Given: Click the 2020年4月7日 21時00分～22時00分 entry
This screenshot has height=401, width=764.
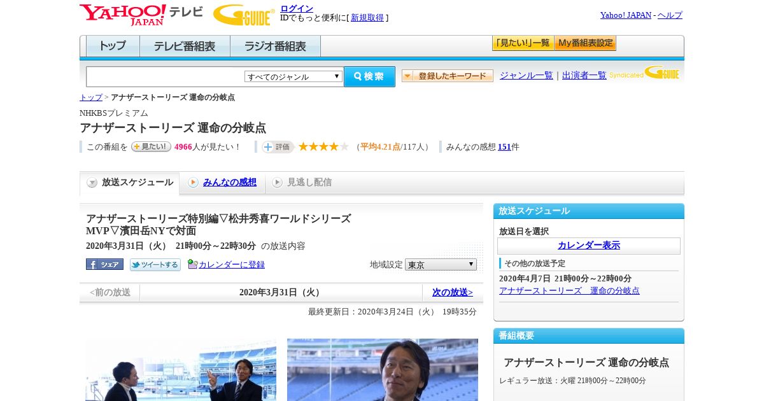Looking at the screenshot, I should click(565, 278).
